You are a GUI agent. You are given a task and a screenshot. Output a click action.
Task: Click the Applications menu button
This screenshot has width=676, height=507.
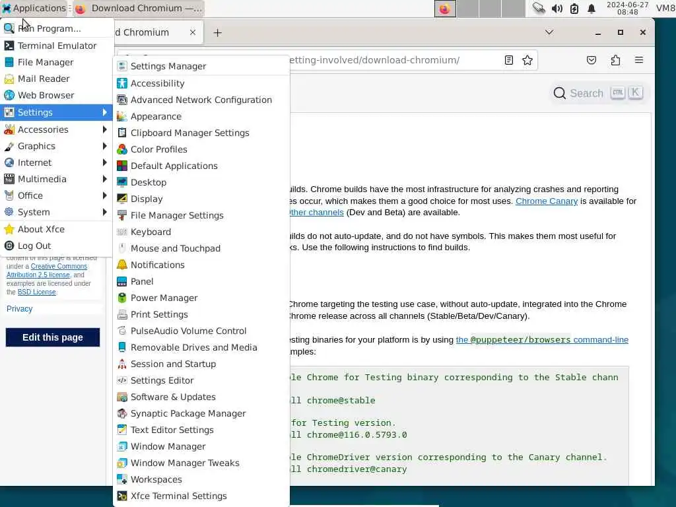[x=34, y=8]
